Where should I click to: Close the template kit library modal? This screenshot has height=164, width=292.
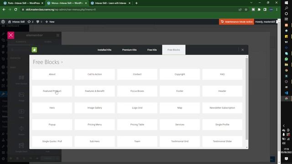pos(242,50)
